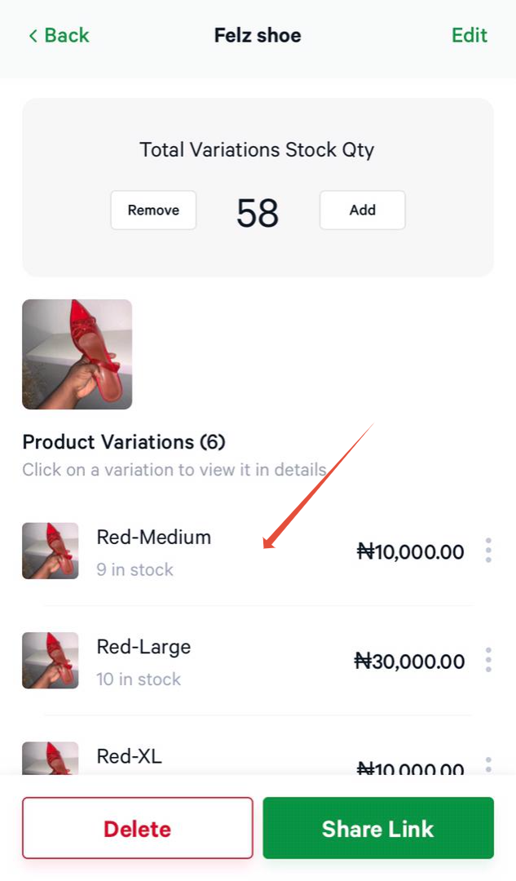Open three-dot menu for Red-Medium

[x=488, y=551]
